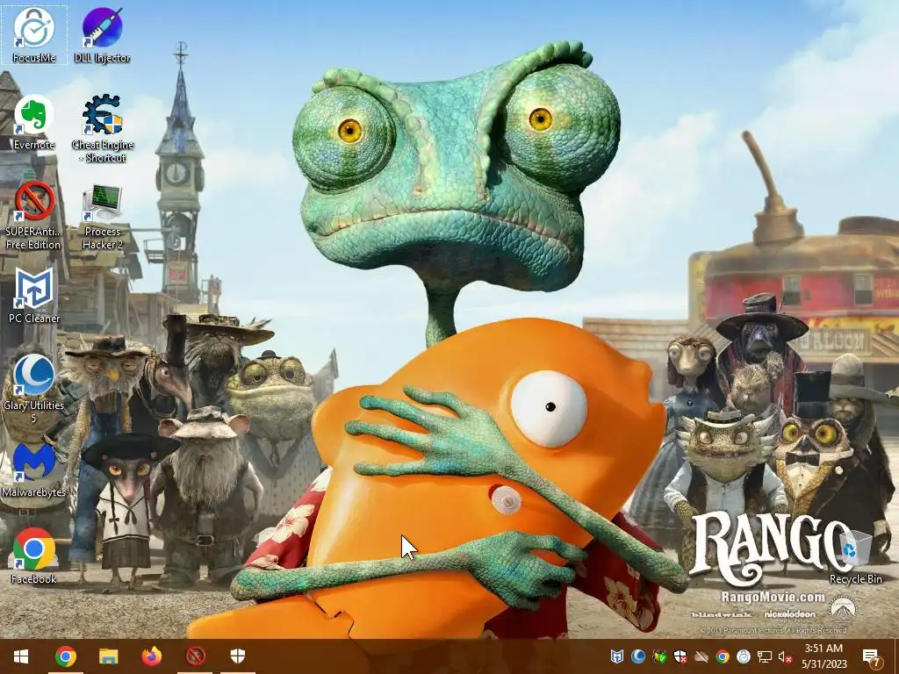899x674 pixels.
Task: Open the Windows Start menu
Action: coord(21,656)
